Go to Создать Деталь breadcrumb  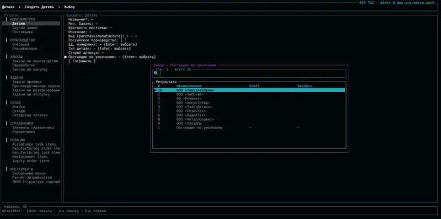[x=39, y=7]
